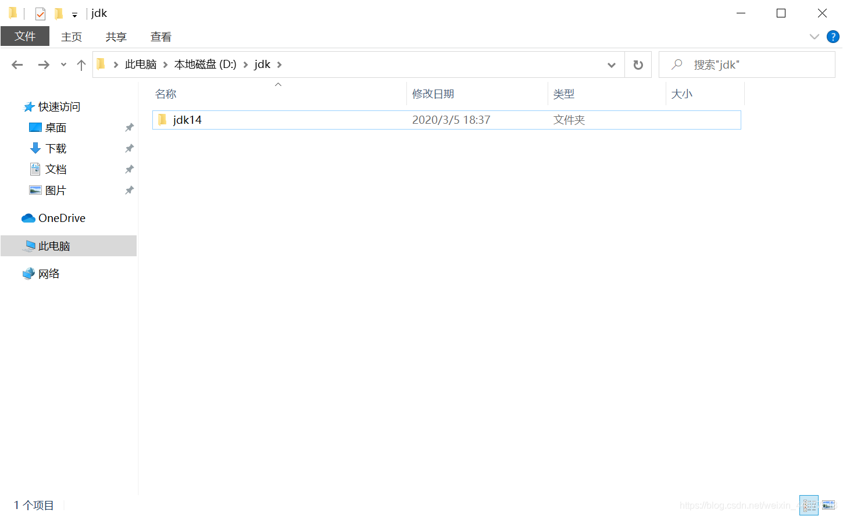
Task: Unpin 桌面 using its pin icon
Action: pos(129,127)
